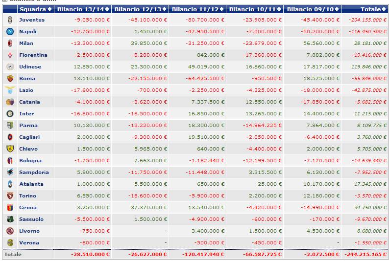Click the Roma club crest icon

coord(10,78)
